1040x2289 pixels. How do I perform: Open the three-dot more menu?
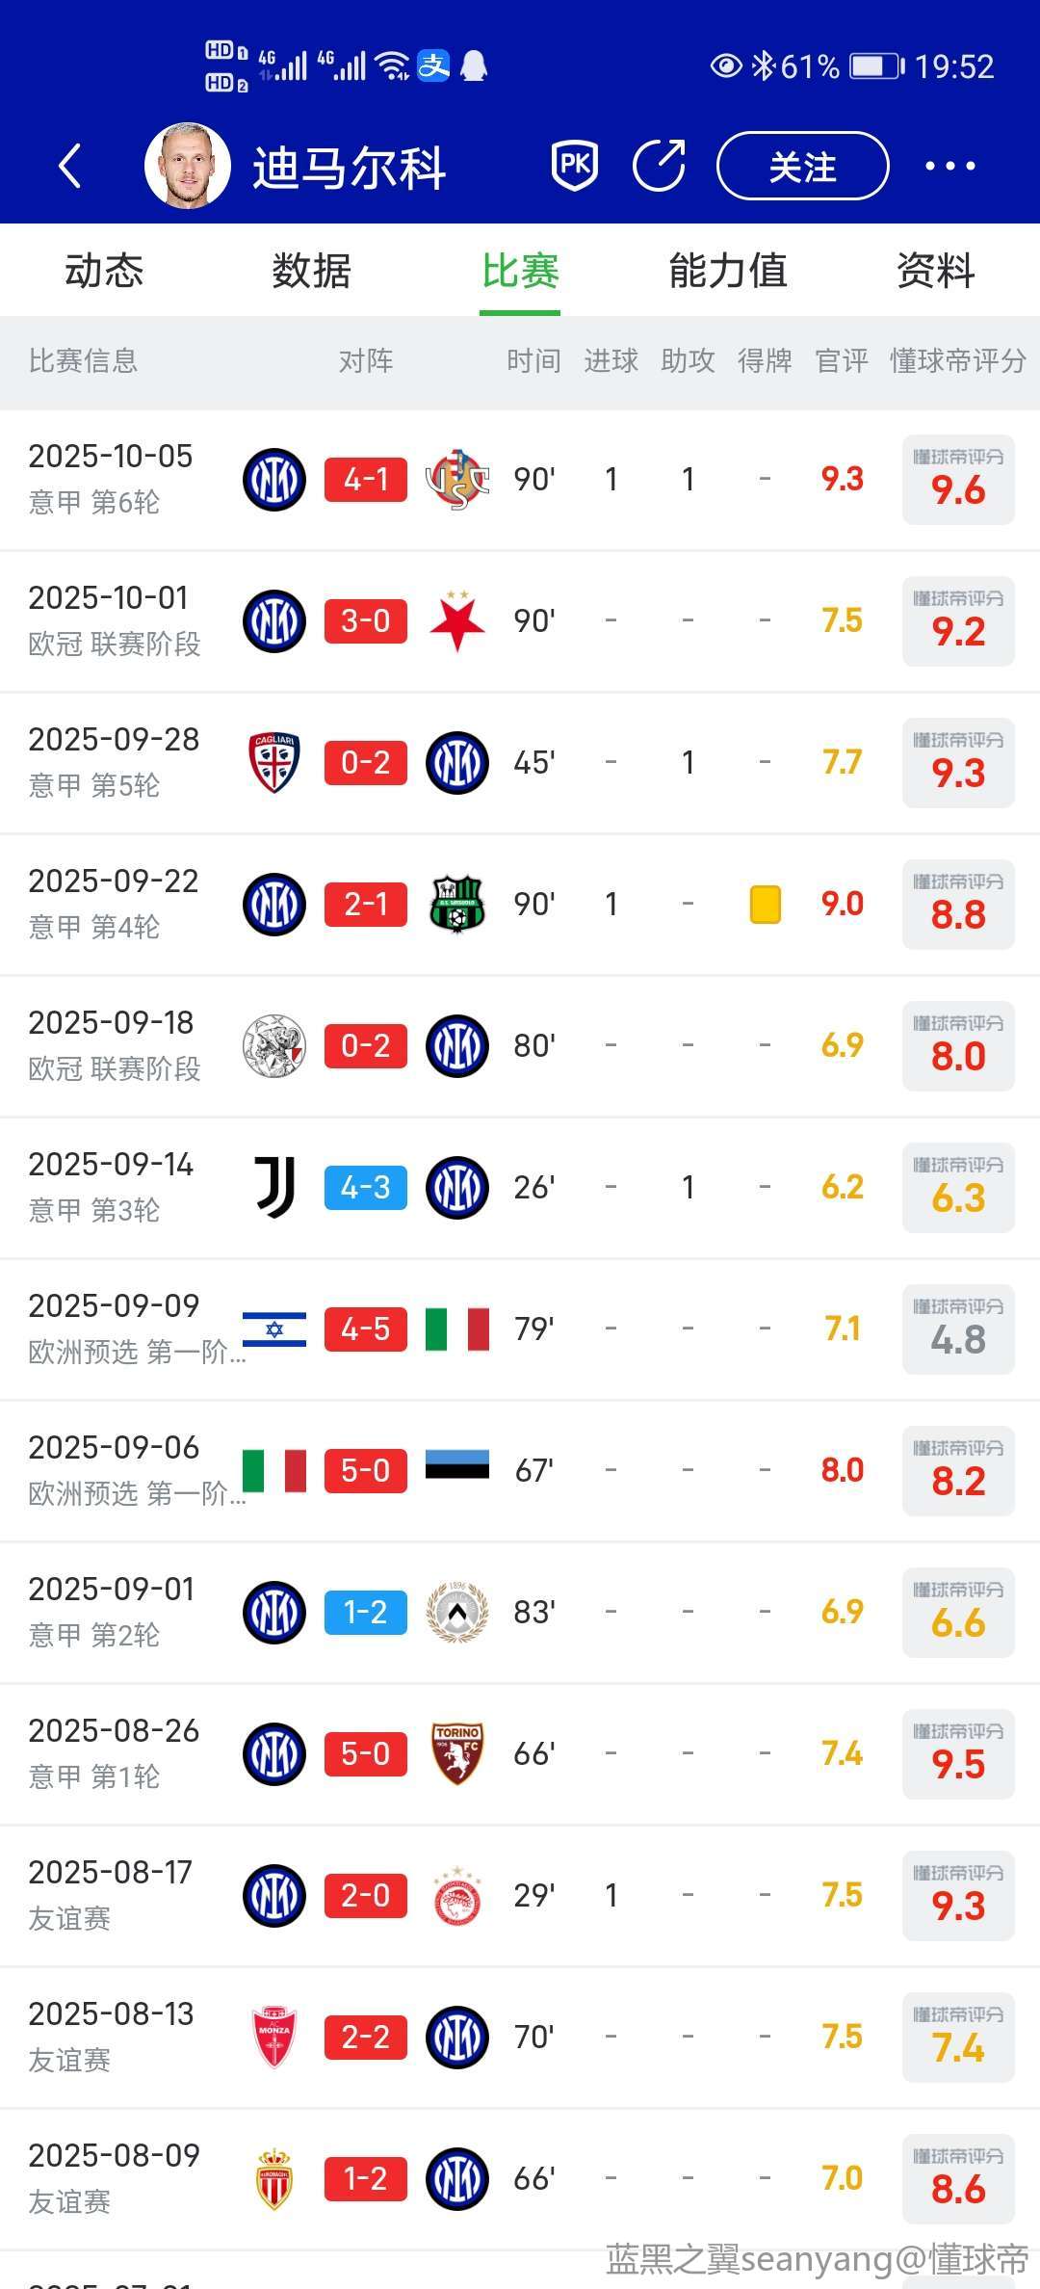949,166
